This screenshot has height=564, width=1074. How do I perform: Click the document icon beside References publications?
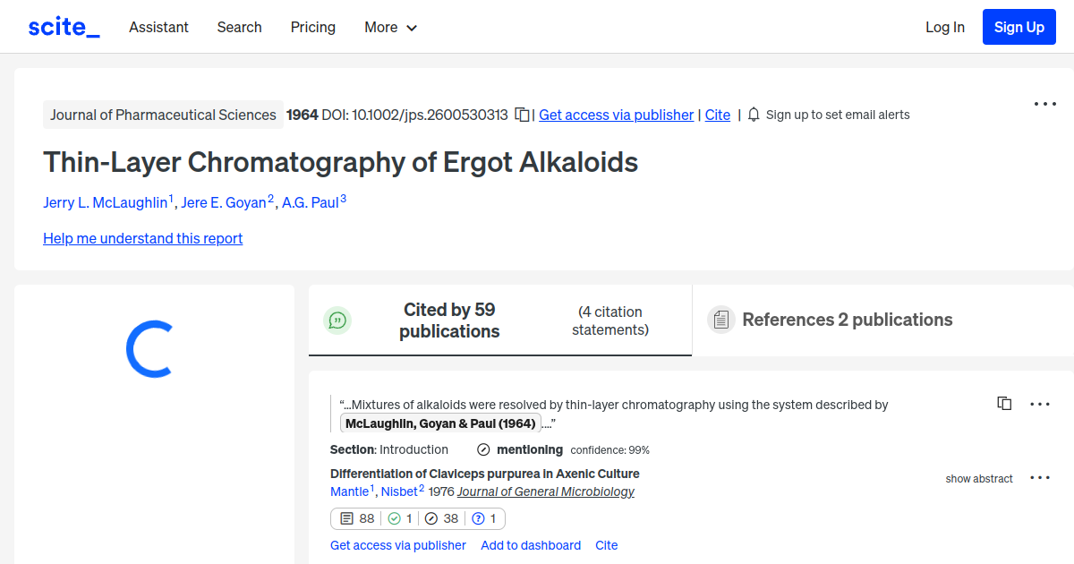pos(720,319)
